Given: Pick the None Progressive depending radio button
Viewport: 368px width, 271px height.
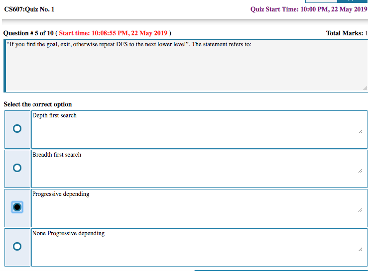Looking at the screenshot, I should click(17, 247).
